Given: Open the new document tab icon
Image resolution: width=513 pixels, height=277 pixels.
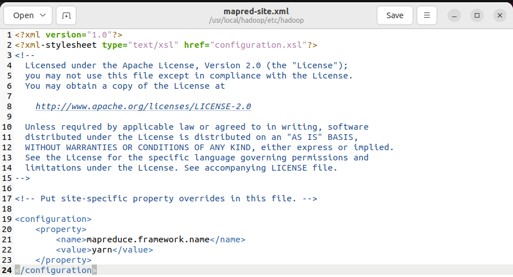Looking at the screenshot, I should pyautogui.click(x=66, y=15).
